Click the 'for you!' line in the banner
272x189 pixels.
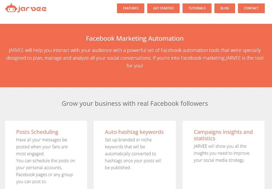coord(135,66)
